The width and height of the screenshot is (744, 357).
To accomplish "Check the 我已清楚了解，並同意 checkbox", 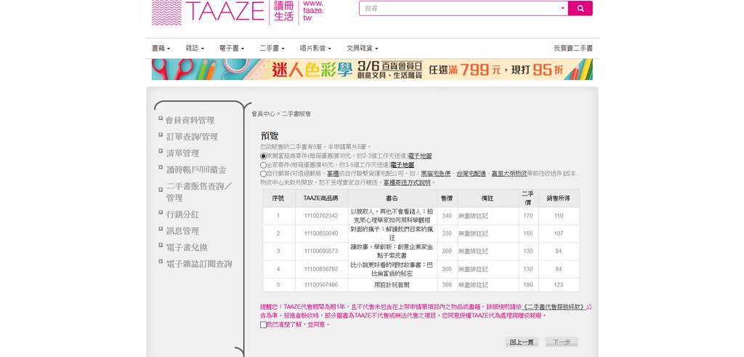I will tap(263, 325).
